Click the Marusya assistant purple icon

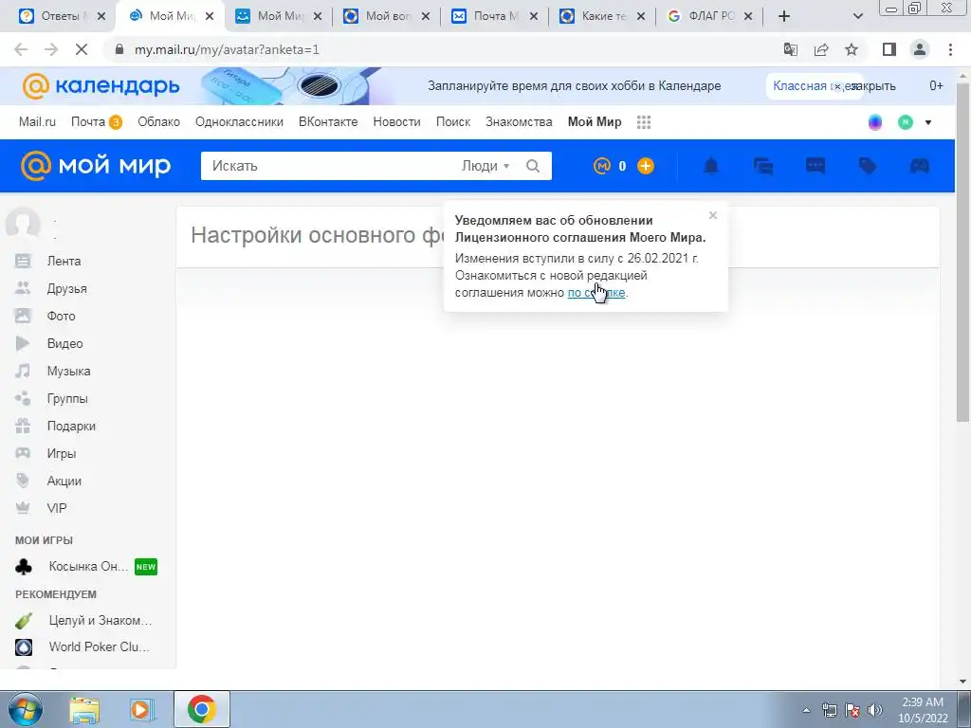875,122
